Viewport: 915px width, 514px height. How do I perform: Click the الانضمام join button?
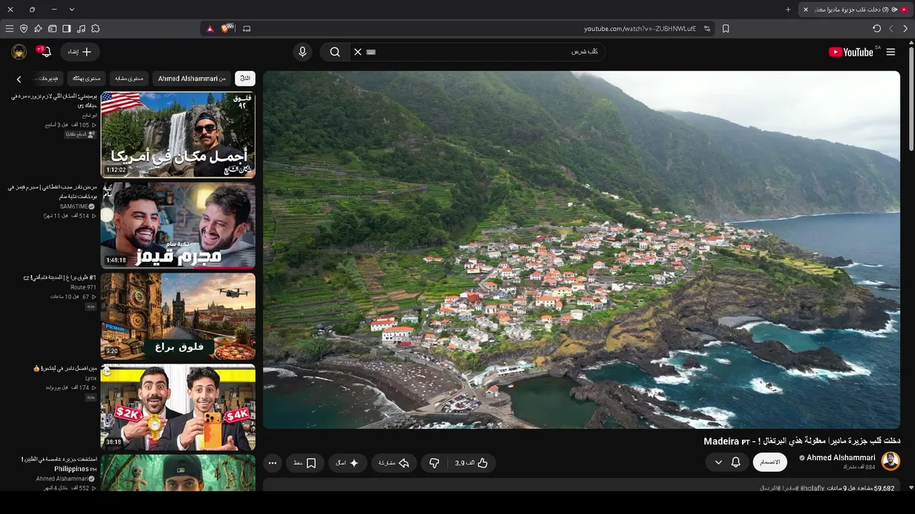pyautogui.click(x=770, y=463)
